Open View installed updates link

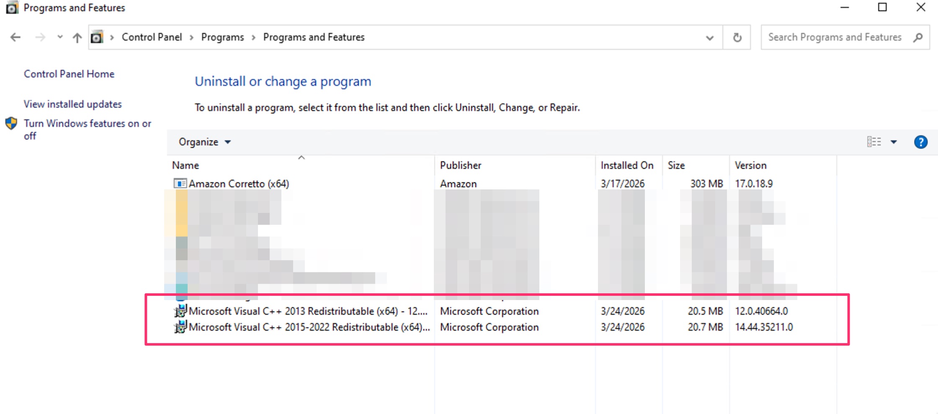click(72, 104)
